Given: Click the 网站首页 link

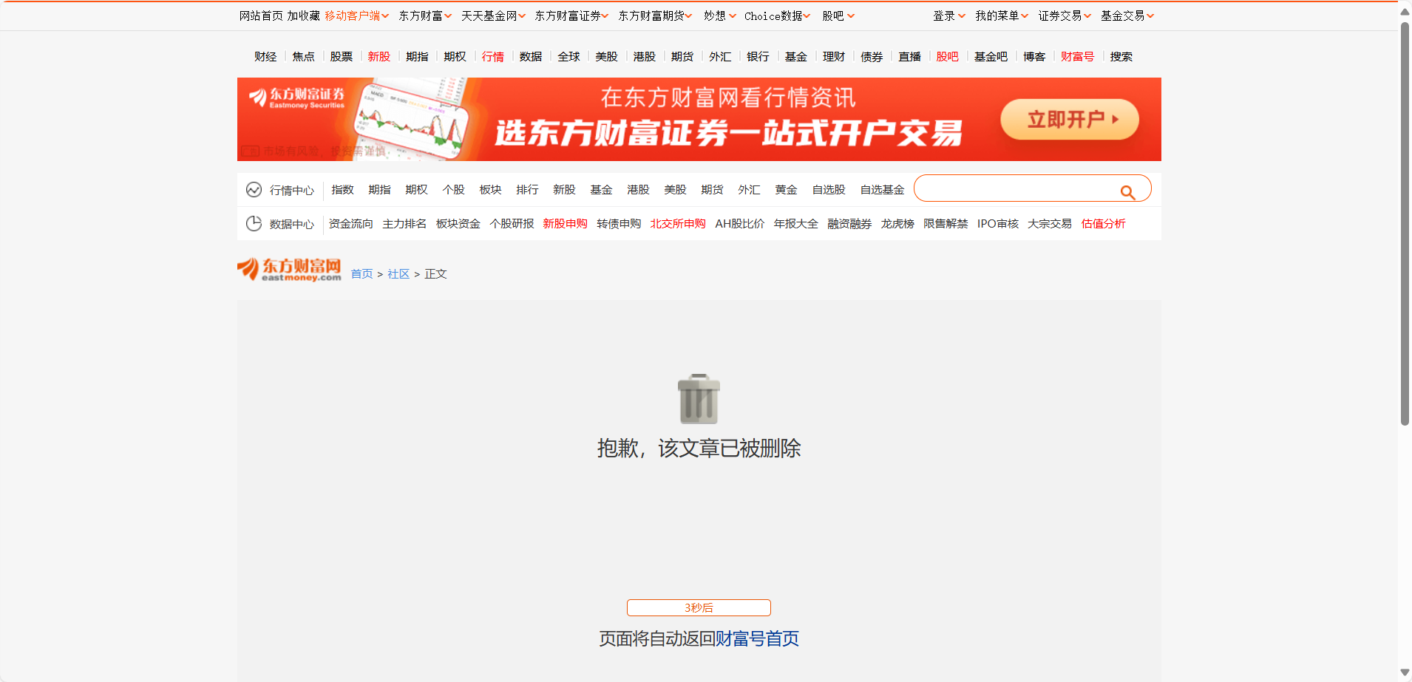Looking at the screenshot, I should [x=261, y=16].
